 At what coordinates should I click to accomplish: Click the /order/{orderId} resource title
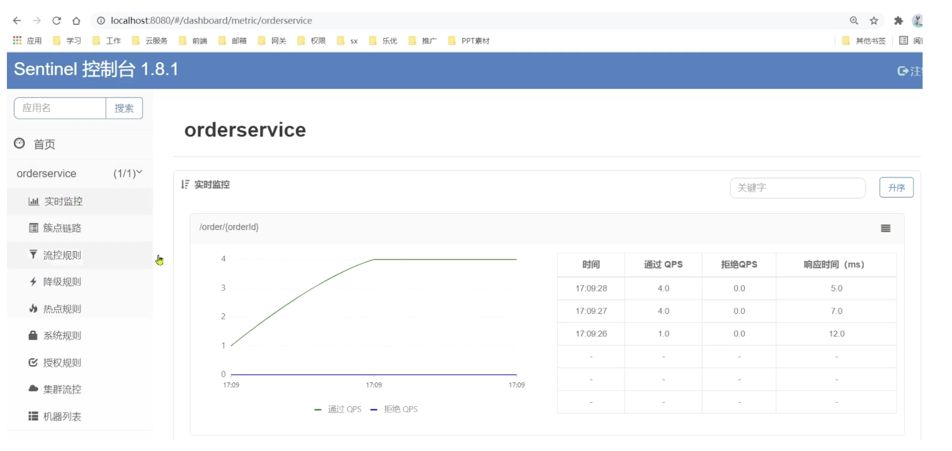pos(229,227)
